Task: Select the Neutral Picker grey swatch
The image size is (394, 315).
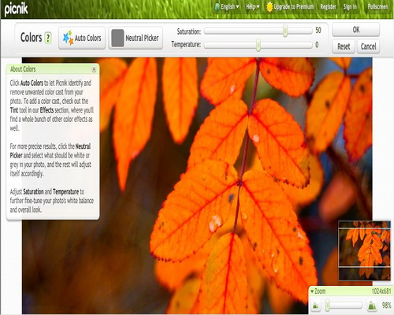Action: click(117, 38)
